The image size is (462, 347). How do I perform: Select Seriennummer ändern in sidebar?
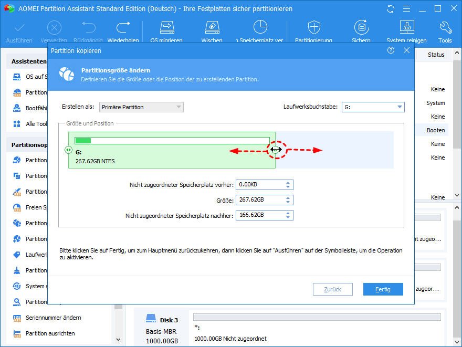pos(54,318)
